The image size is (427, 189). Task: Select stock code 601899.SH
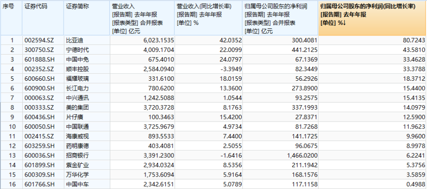pos(40,165)
